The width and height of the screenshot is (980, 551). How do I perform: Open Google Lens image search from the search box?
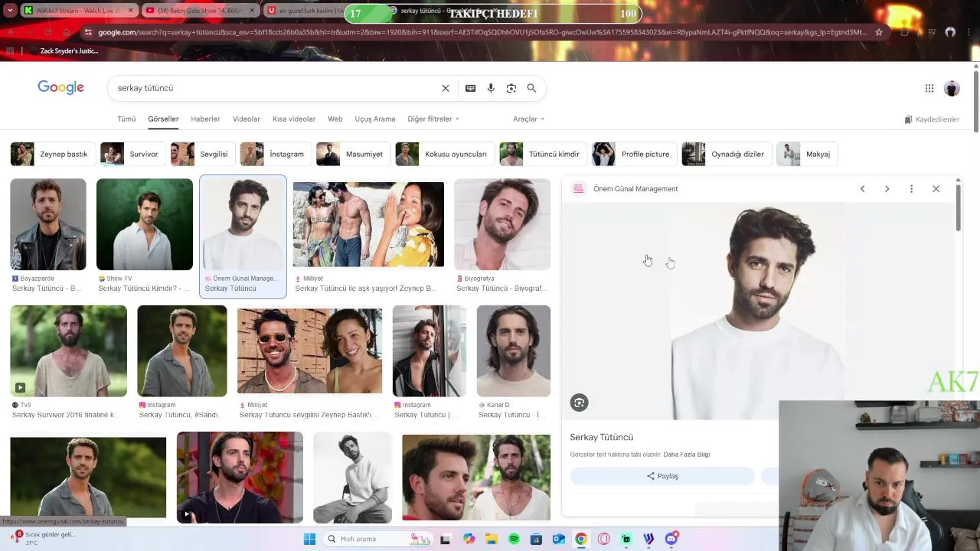tap(511, 88)
